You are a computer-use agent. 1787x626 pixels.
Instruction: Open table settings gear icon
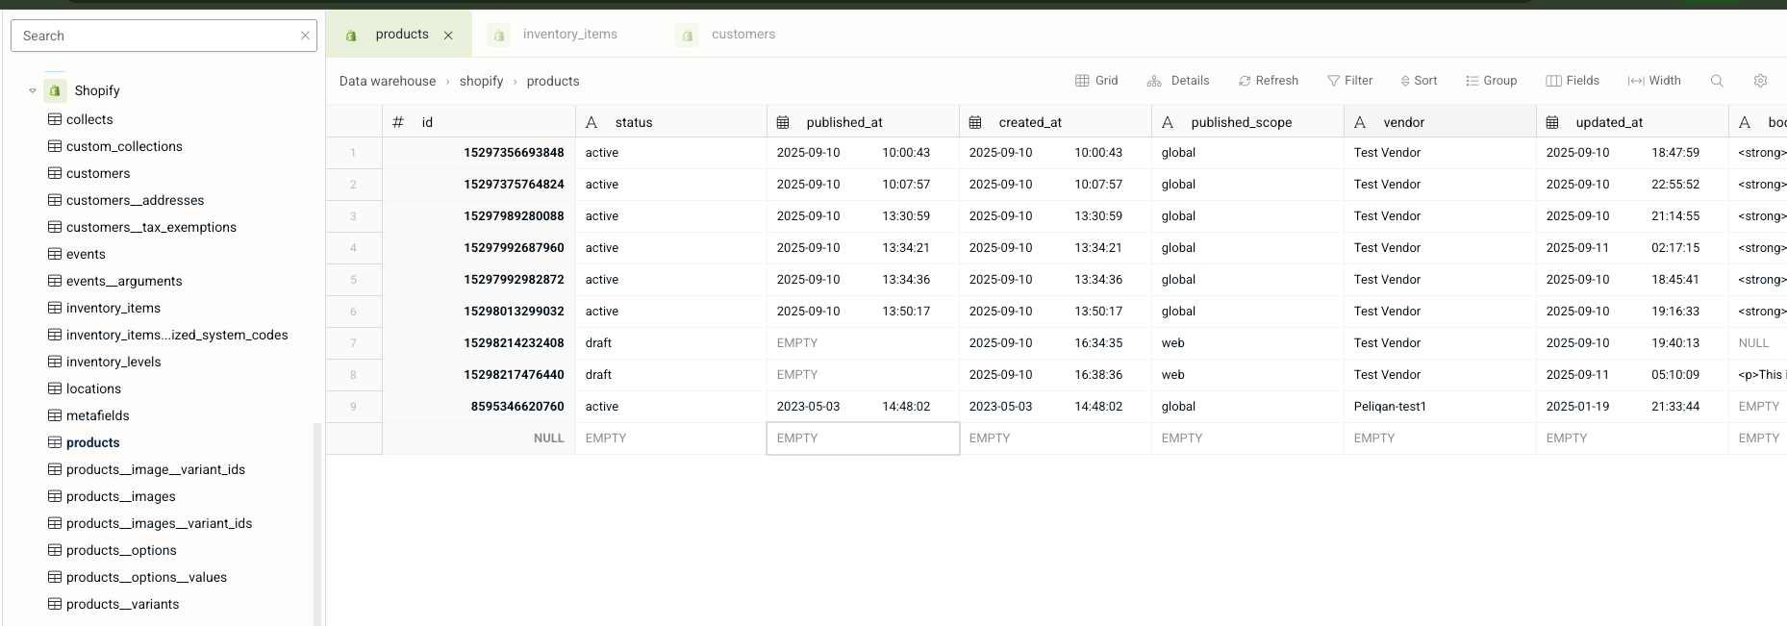[1760, 81]
